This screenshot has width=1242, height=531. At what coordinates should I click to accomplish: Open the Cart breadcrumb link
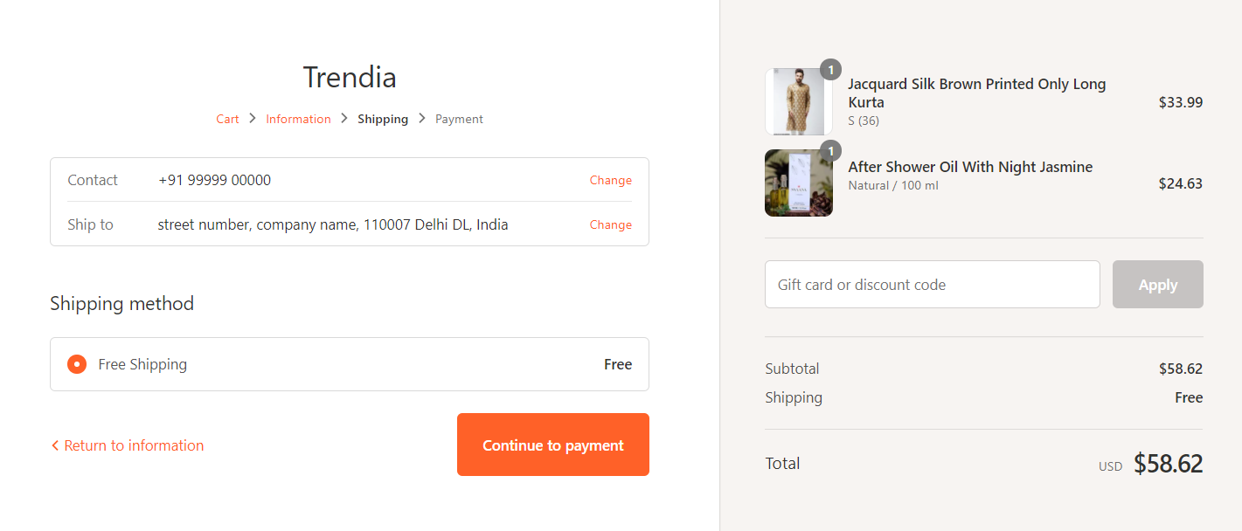point(227,119)
